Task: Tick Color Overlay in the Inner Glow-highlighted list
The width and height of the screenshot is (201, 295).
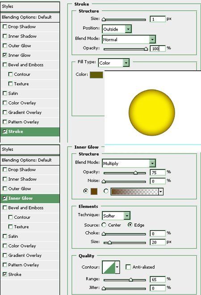Action: tap(5, 246)
